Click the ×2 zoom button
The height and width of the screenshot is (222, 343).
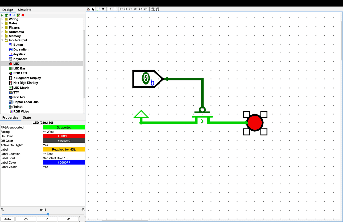pos(68,219)
